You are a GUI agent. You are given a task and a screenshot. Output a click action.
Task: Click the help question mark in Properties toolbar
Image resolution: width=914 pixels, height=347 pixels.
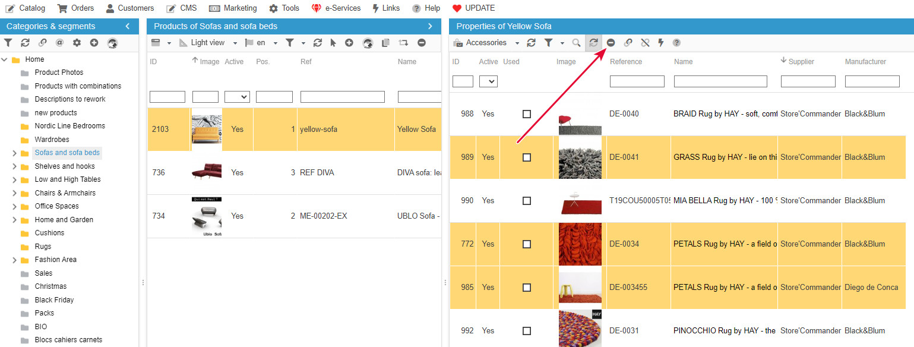(x=676, y=43)
